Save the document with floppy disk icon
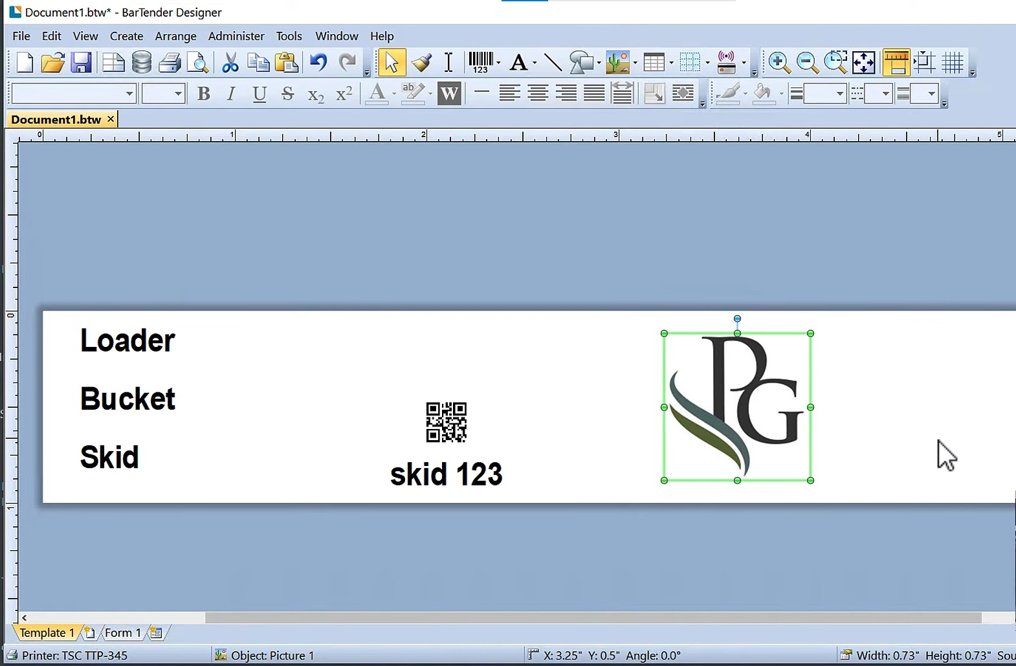1016x666 pixels. [81, 63]
